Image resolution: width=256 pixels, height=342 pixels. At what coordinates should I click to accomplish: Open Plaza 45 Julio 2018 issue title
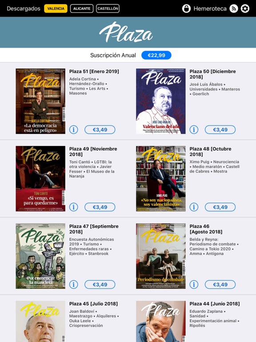(93, 304)
